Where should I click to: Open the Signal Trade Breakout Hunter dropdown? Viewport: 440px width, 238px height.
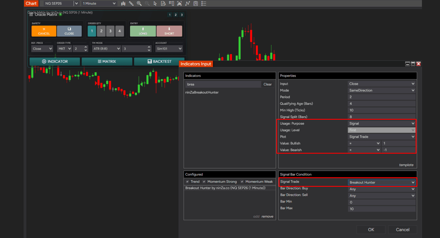[382, 182]
